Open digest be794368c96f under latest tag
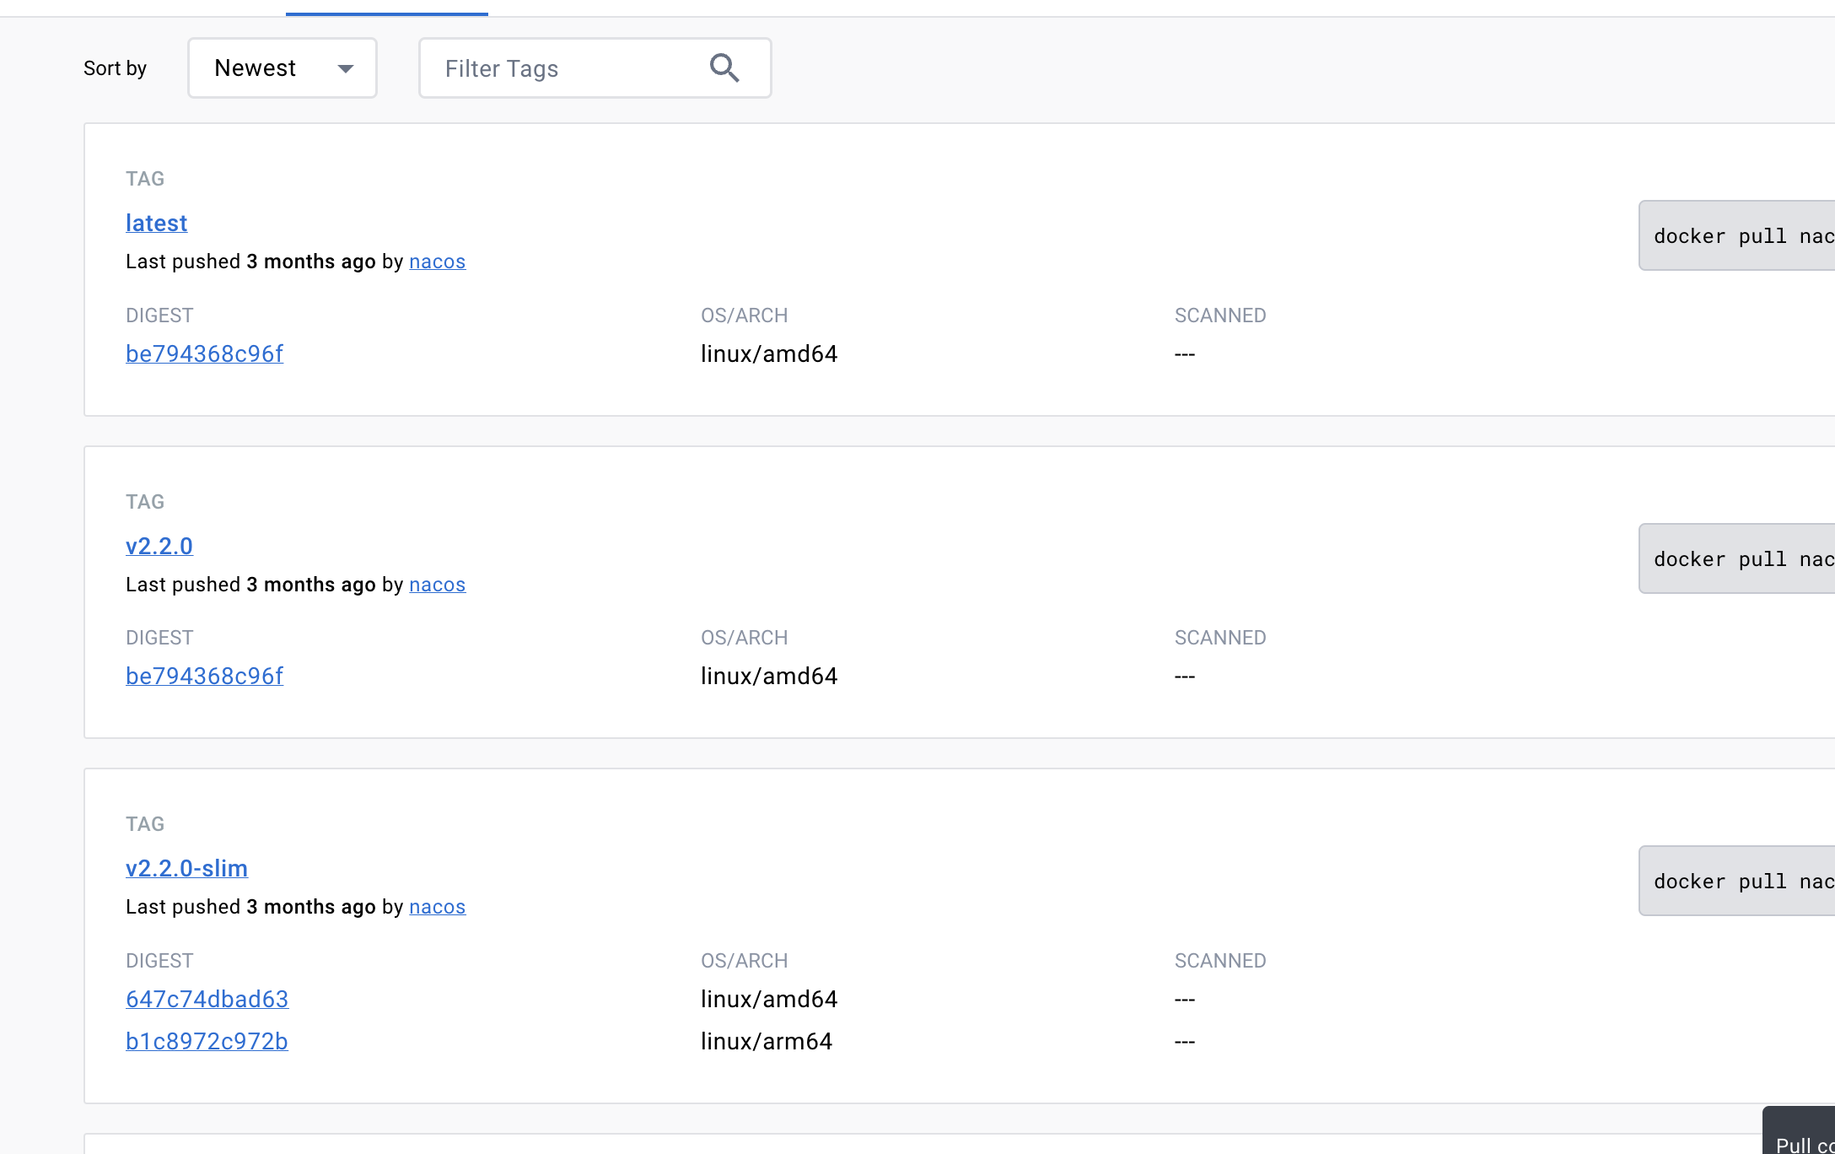The width and height of the screenshot is (1835, 1154). (x=204, y=353)
